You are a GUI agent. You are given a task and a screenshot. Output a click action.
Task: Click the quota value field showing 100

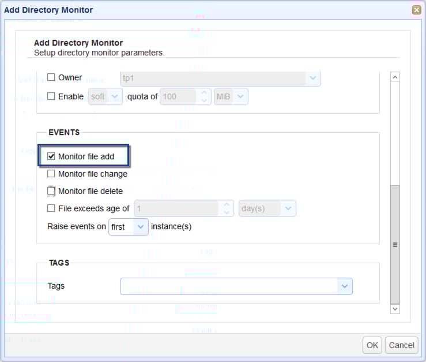pyautogui.click(x=178, y=96)
